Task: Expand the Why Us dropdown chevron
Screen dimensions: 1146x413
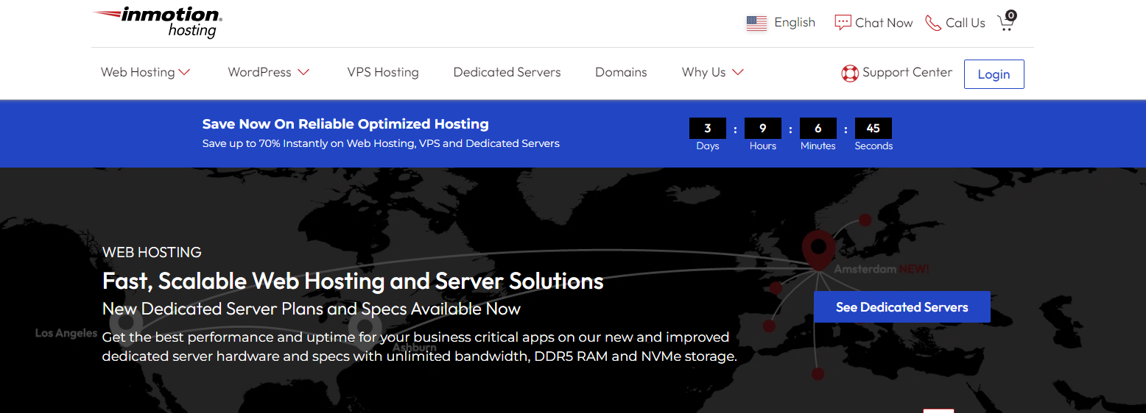Action: pos(738,72)
